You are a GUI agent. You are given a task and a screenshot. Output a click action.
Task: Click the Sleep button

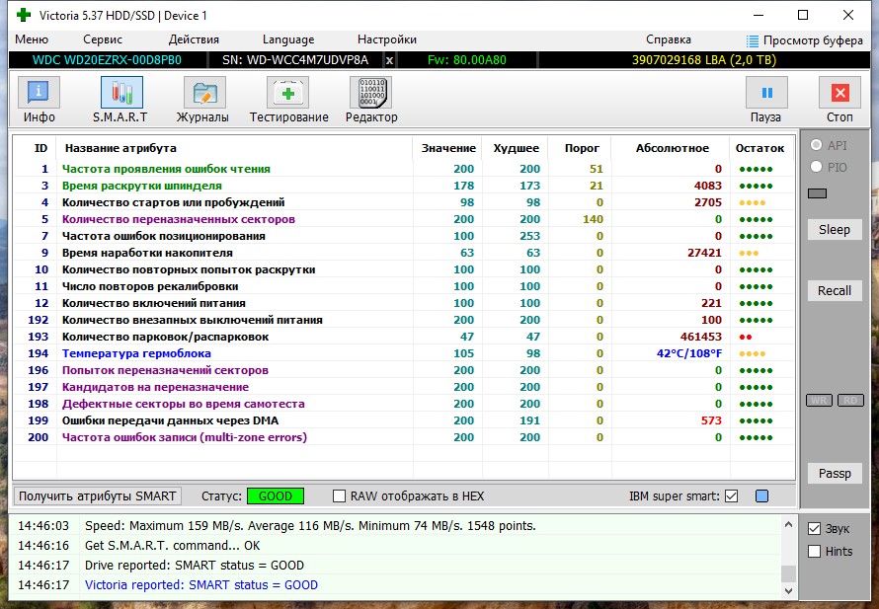(x=835, y=229)
